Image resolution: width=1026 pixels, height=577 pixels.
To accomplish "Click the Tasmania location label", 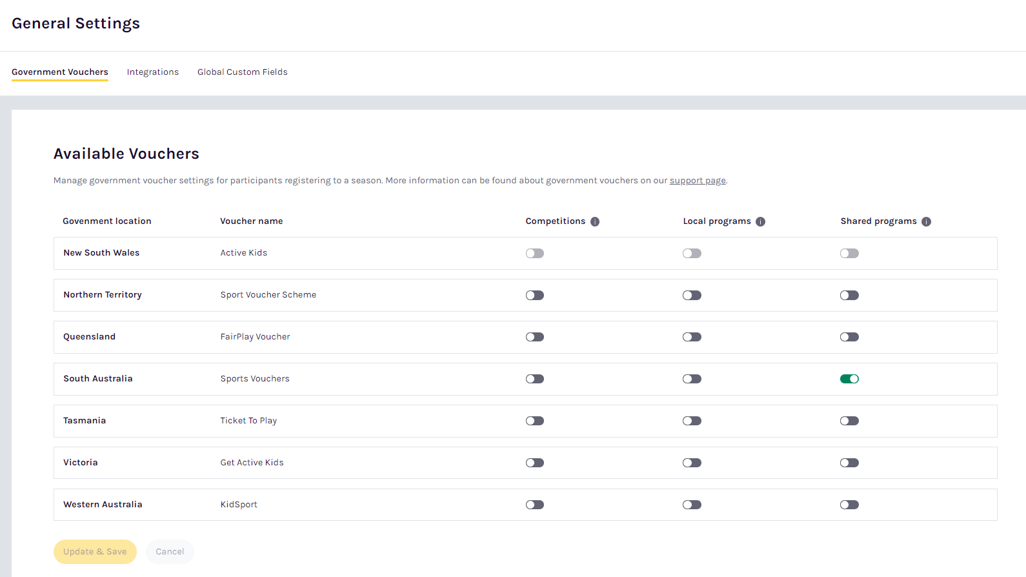I will coord(85,421).
